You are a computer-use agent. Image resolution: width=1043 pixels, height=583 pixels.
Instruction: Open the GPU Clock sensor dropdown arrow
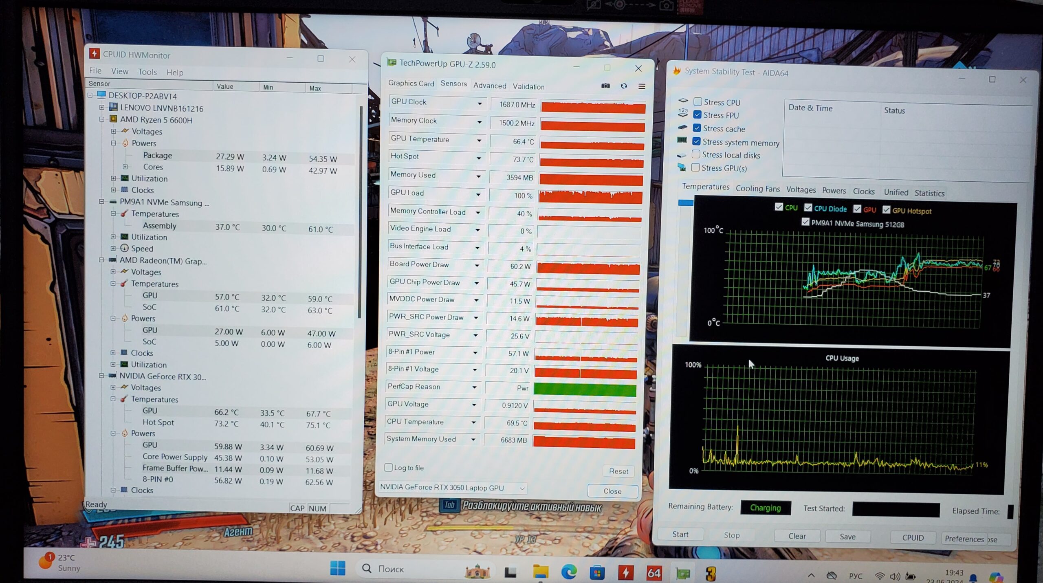480,103
